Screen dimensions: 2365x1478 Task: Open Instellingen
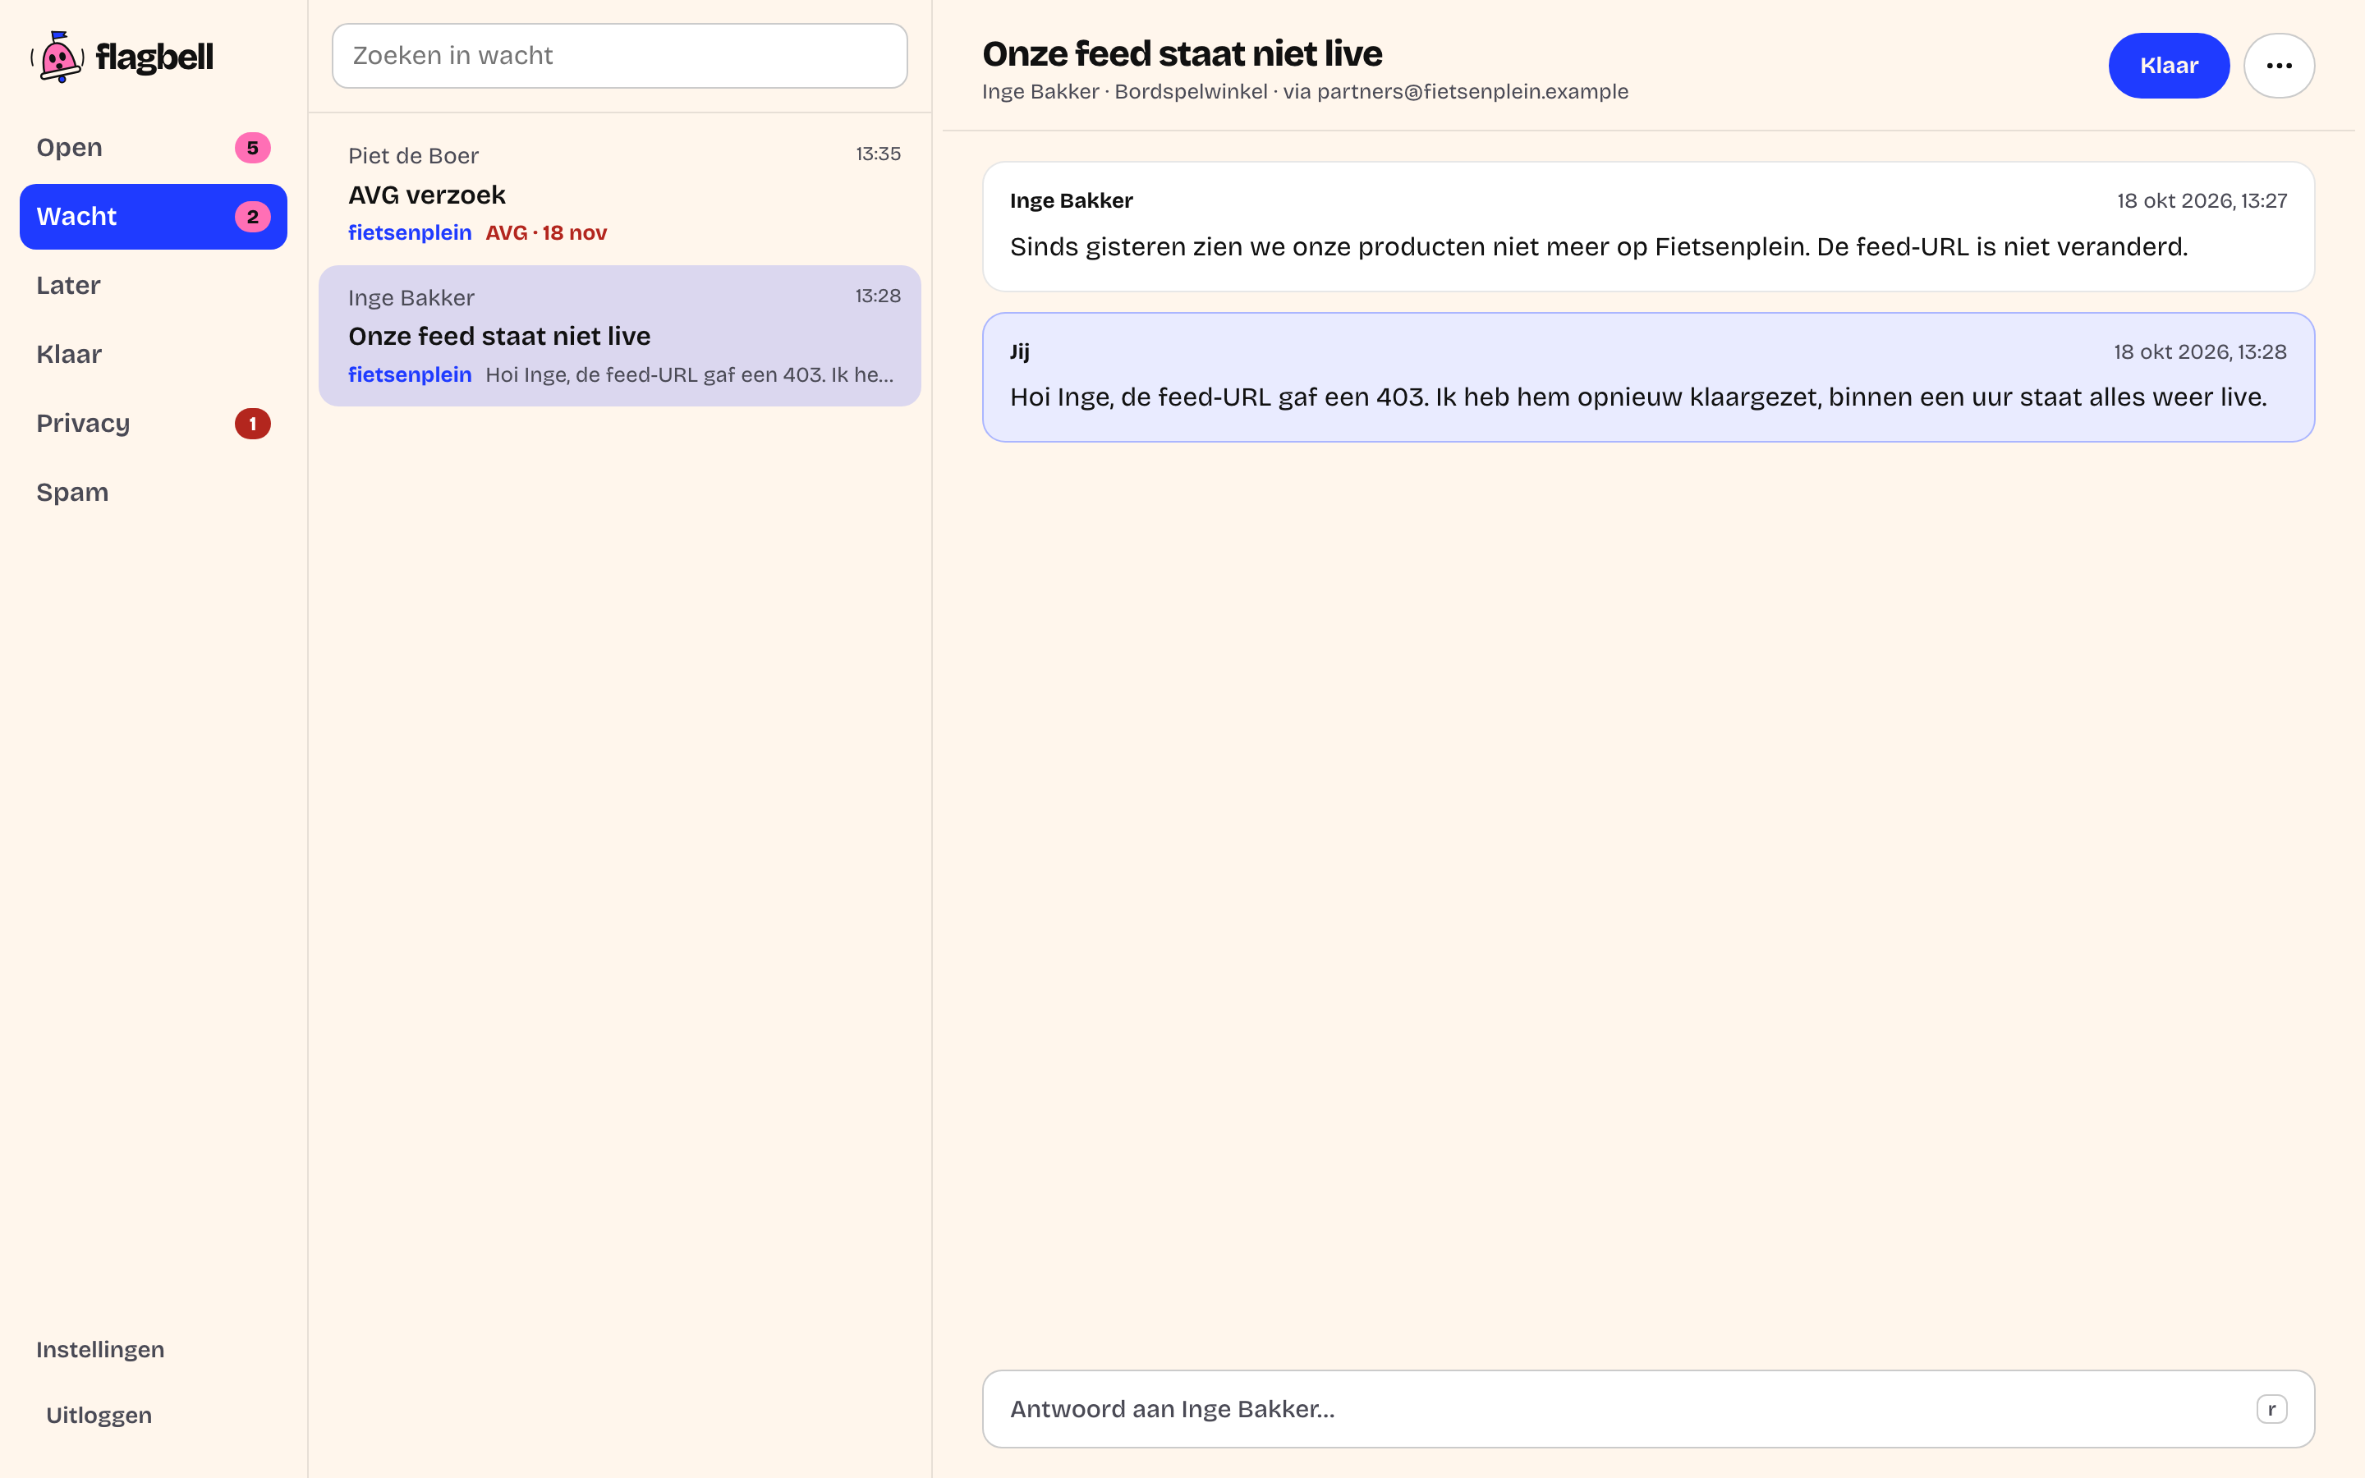tap(99, 1349)
